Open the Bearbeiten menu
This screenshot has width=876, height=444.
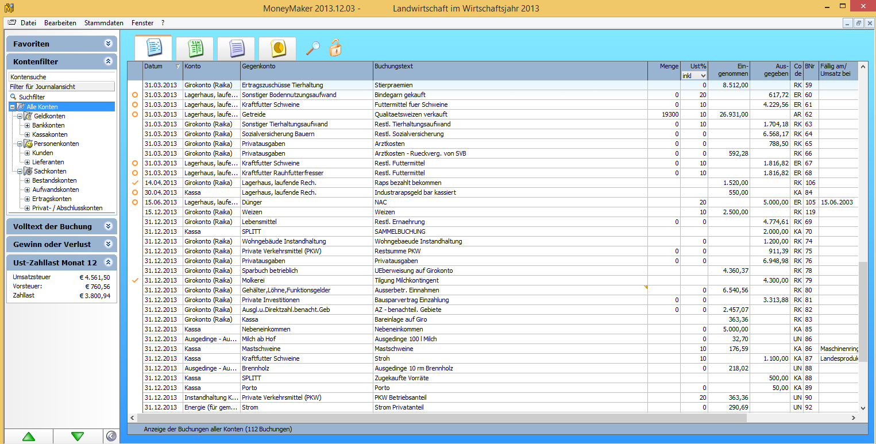(x=60, y=23)
